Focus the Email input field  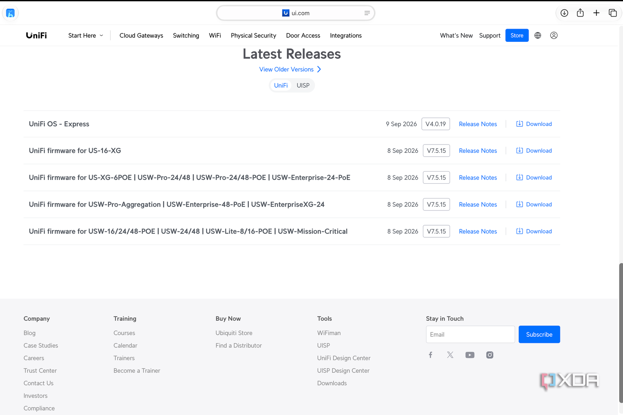(470, 334)
